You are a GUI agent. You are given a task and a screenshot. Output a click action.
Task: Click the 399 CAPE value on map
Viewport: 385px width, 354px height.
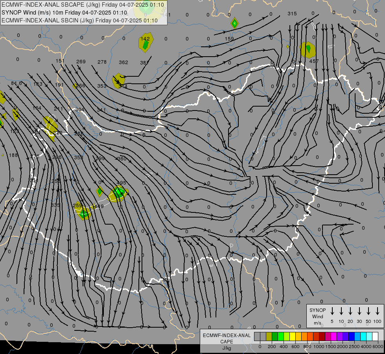pos(100,158)
